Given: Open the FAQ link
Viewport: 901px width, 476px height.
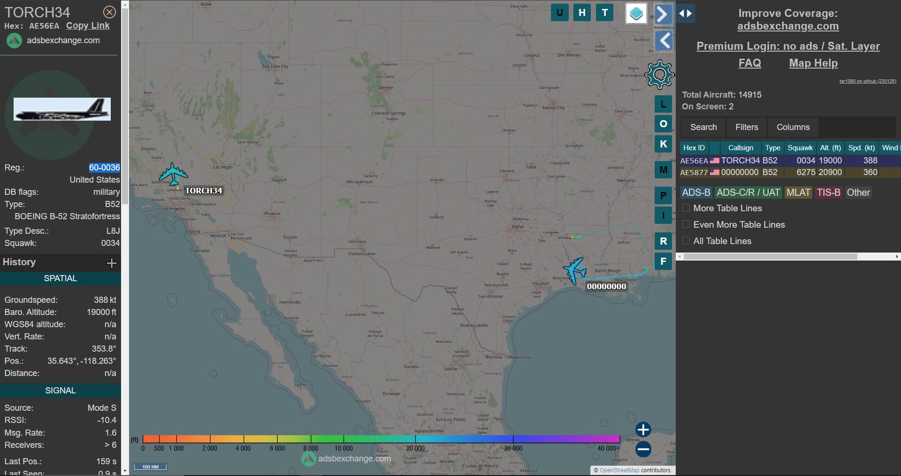Looking at the screenshot, I should [749, 63].
